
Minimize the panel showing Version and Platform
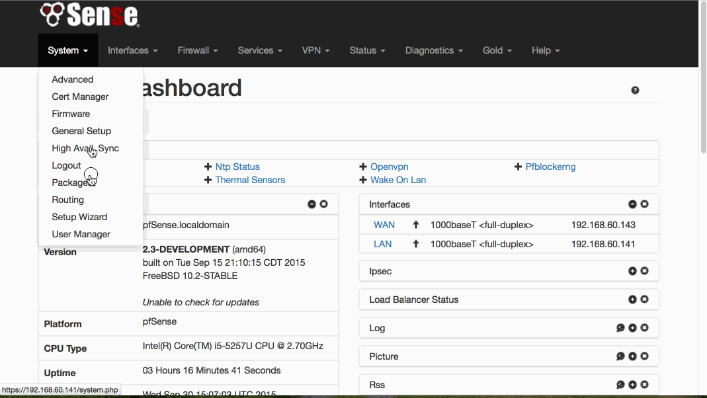pos(312,204)
